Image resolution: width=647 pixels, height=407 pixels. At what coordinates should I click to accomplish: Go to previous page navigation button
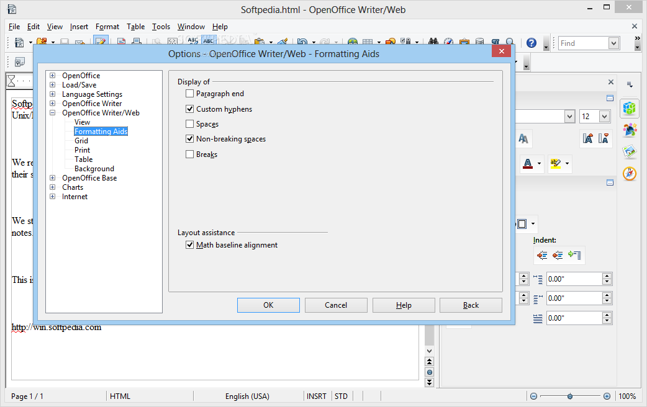(x=430, y=362)
